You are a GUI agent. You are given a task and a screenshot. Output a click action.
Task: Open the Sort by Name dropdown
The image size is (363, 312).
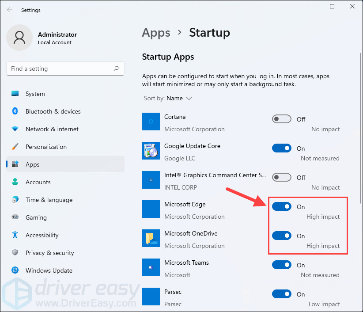pos(168,98)
